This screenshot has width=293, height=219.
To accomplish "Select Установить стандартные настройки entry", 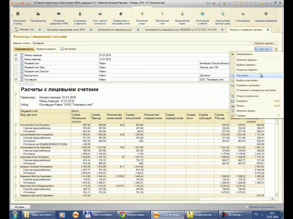I will (256, 90).
